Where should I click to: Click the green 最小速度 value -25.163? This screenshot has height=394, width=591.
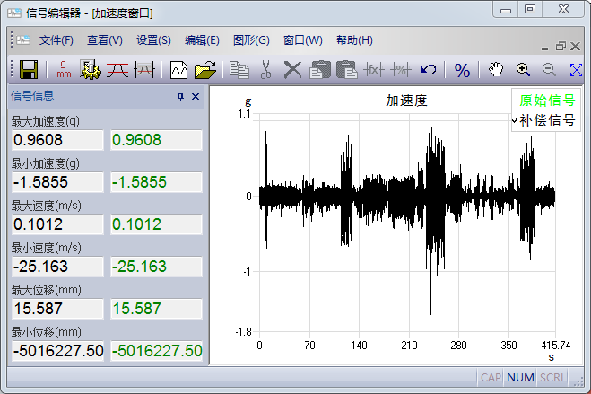[156, 267]
